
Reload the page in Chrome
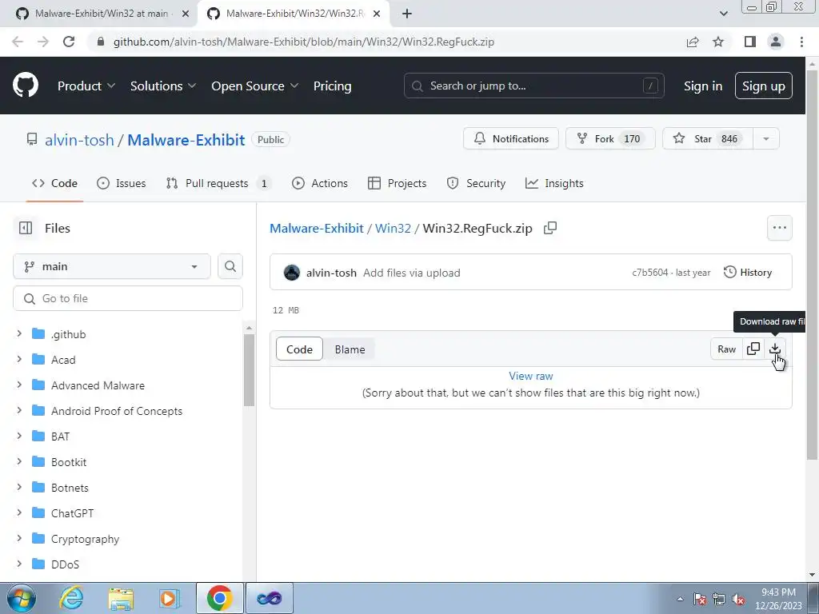click(69, 42)
